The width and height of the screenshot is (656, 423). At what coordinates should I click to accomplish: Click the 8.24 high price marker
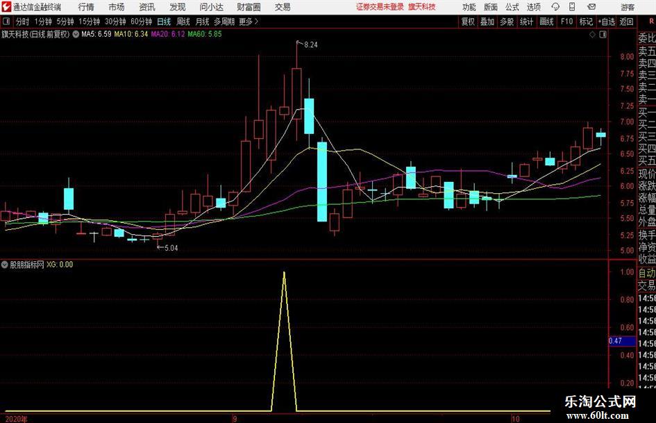[x=310, y=45]
